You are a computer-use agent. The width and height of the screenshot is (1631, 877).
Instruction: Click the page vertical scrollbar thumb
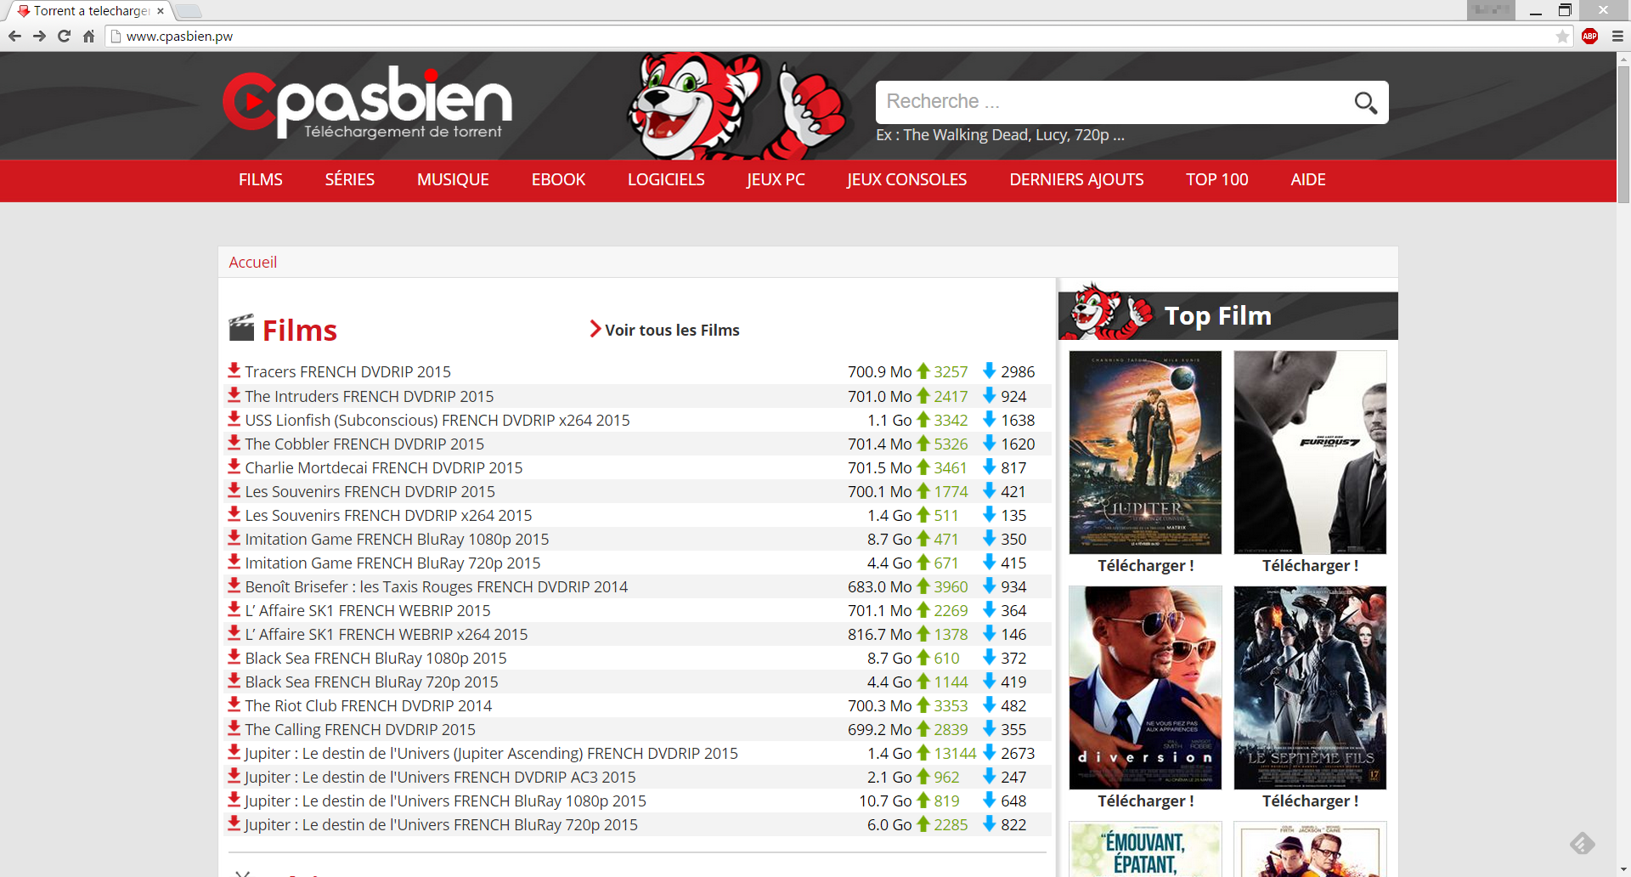(x=1623, y=133)
